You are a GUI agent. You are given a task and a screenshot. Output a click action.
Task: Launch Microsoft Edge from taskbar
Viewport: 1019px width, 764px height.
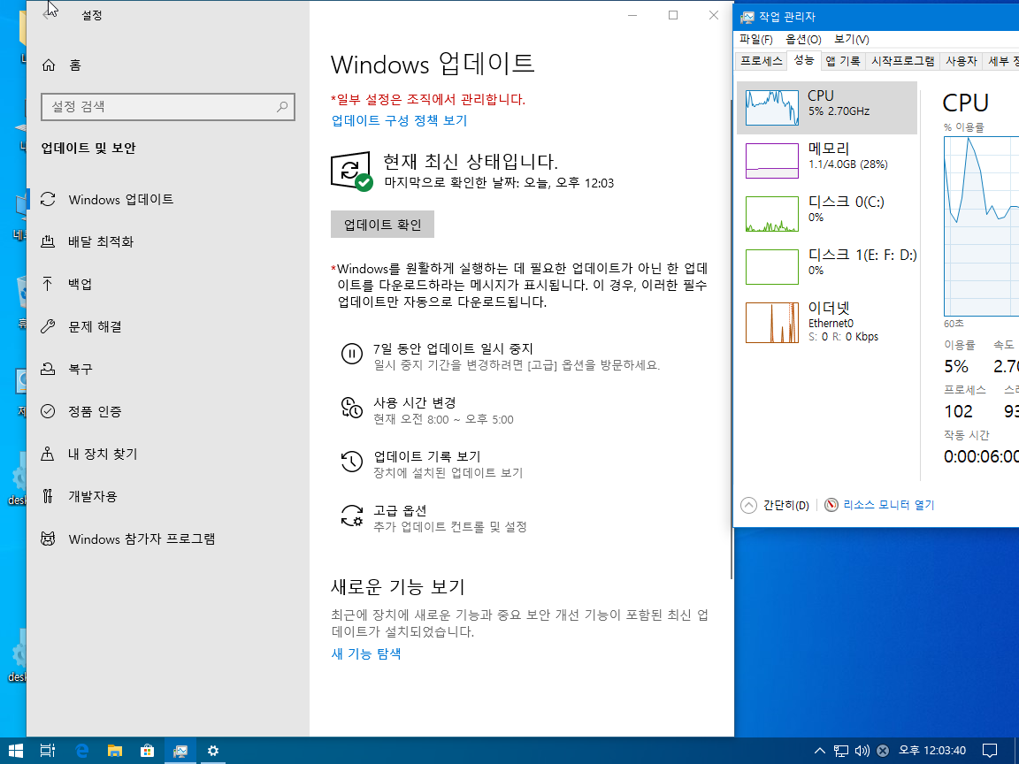point(82,751)
